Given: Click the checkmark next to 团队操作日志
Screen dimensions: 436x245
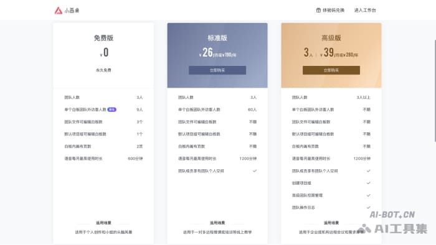Looking at the screenshot, I should 369,207.
